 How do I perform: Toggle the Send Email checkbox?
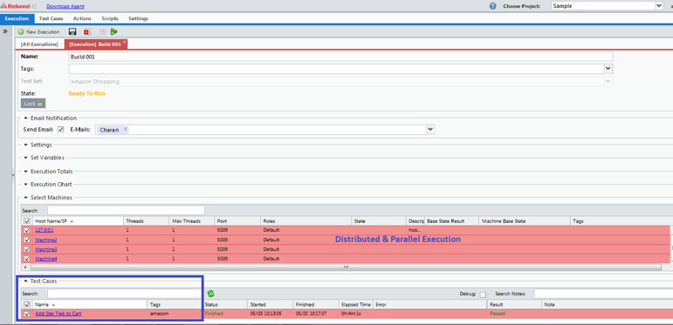pyautogui.click(x=60, y=129)
